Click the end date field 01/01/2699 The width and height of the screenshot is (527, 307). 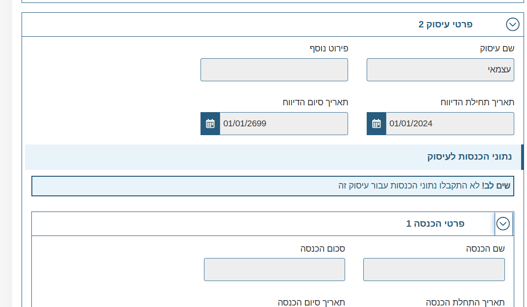[283, 123]
